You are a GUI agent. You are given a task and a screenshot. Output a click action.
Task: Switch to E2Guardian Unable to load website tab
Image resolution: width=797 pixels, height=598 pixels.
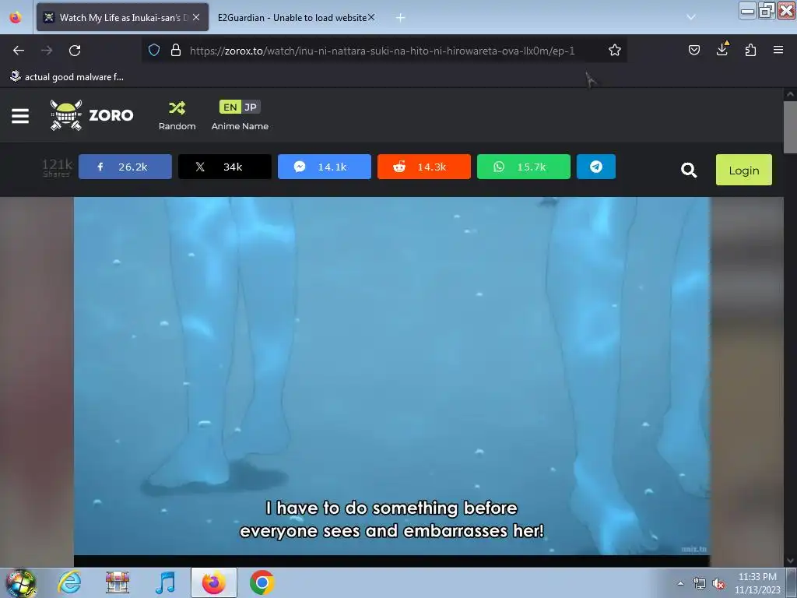tap(292, 18)
